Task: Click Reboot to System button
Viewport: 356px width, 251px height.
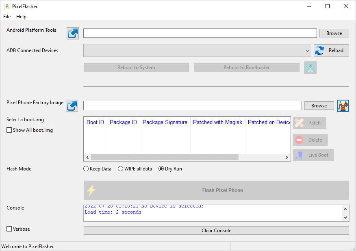Action: [x=136, y=68]
